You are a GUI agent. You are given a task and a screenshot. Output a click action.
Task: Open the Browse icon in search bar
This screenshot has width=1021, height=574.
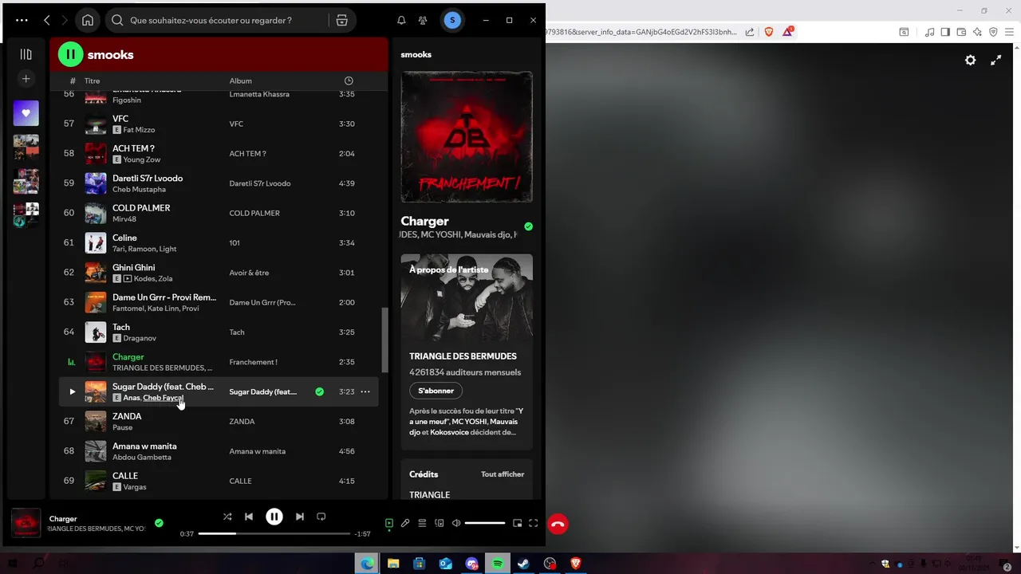[341, 20]
